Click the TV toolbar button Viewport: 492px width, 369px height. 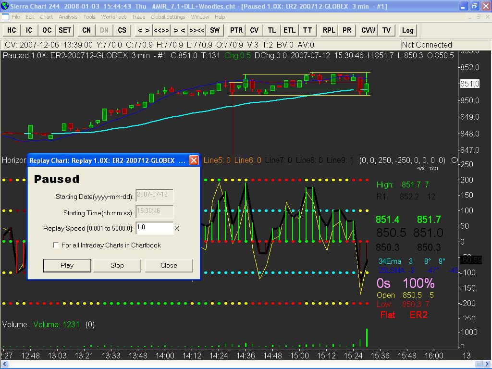(x=386, y=30)
